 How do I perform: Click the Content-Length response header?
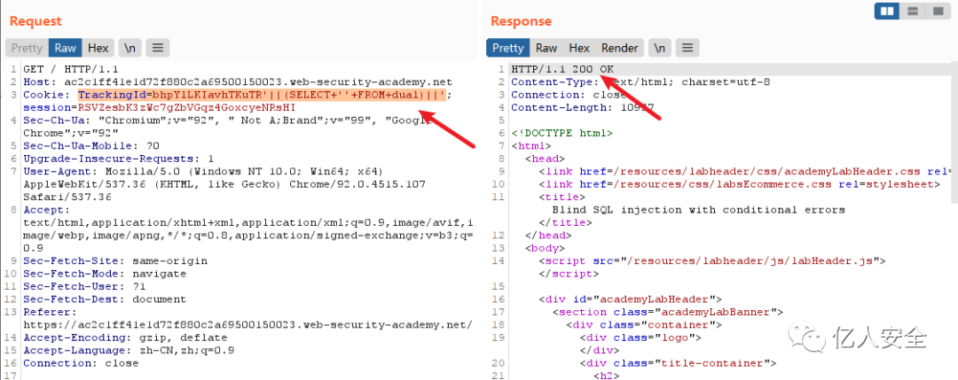583,107
